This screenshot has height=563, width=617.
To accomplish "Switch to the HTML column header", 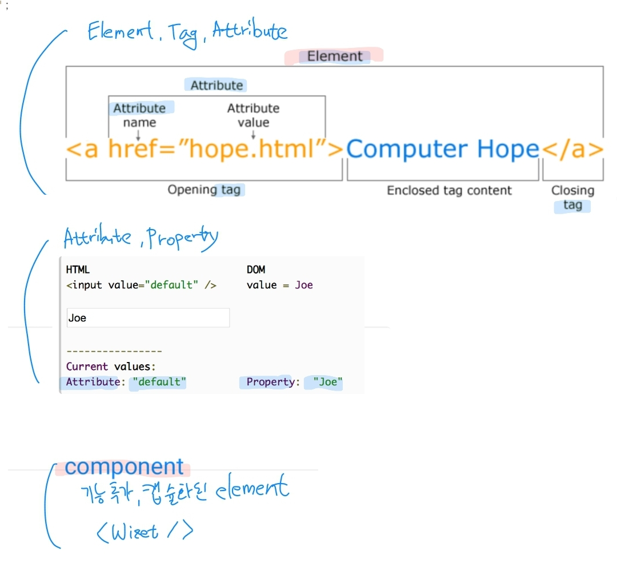I will [x=78, y=269].
